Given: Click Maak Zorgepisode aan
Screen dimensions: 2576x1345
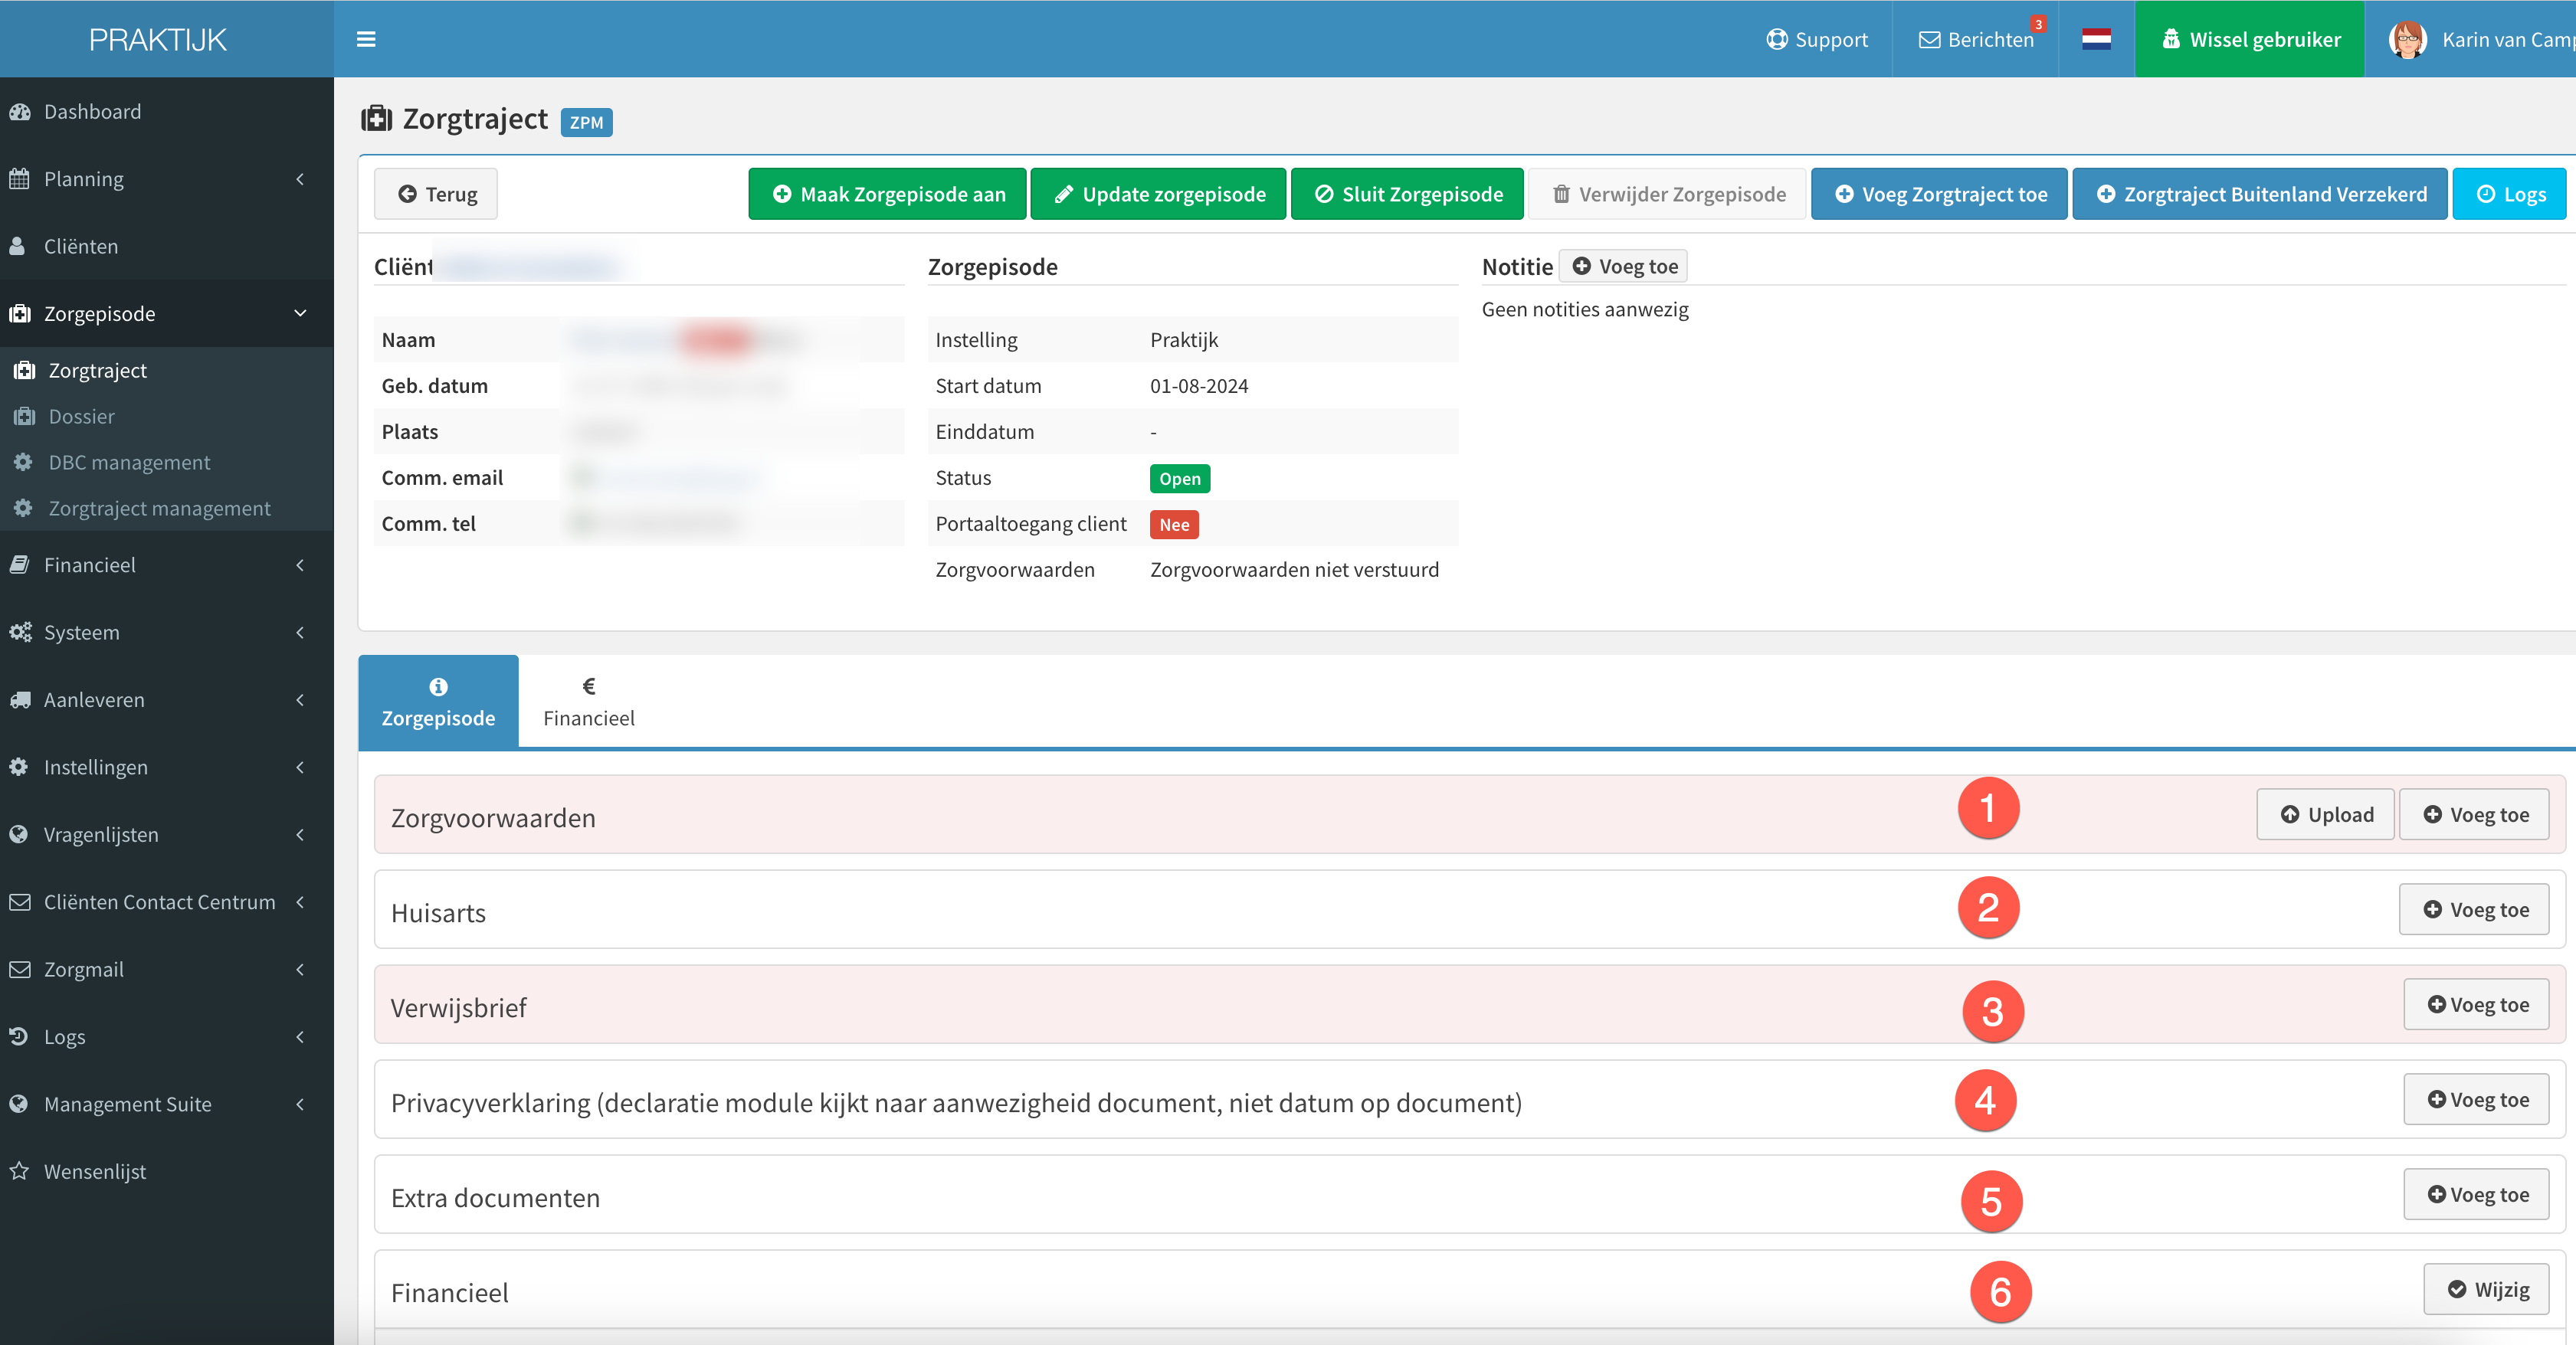Looking at the screenshot, I should [x=887, y=194].
